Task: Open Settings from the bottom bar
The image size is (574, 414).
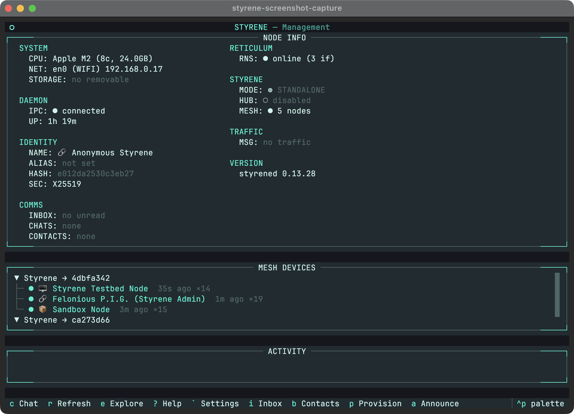Action: (x=219, y=403)
